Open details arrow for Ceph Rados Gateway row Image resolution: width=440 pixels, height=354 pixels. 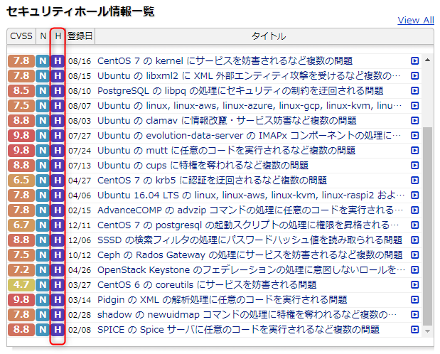(x=414, y=255)
